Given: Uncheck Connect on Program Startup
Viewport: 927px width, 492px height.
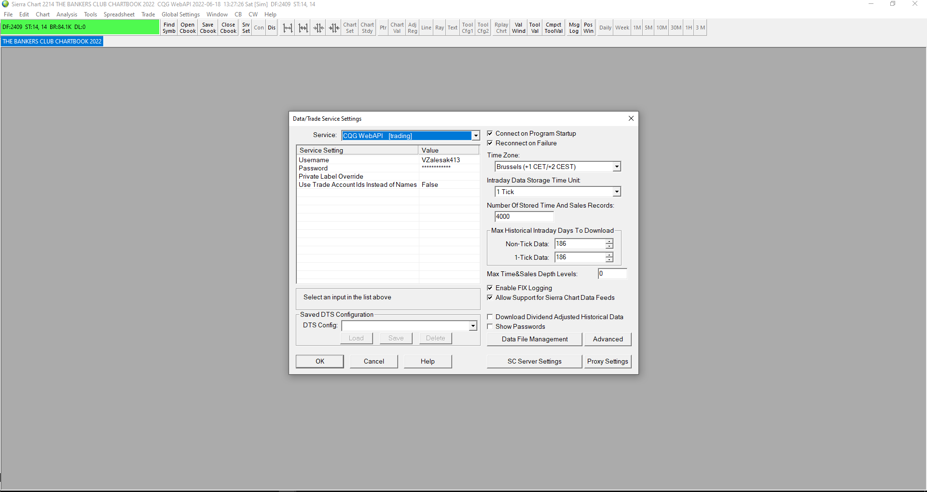Looking at the screenshot, I should point(490,134).
